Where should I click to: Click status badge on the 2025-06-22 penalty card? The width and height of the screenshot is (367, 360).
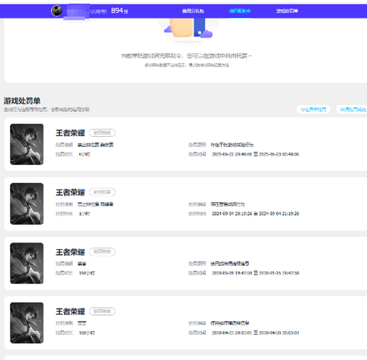[103, 133]
